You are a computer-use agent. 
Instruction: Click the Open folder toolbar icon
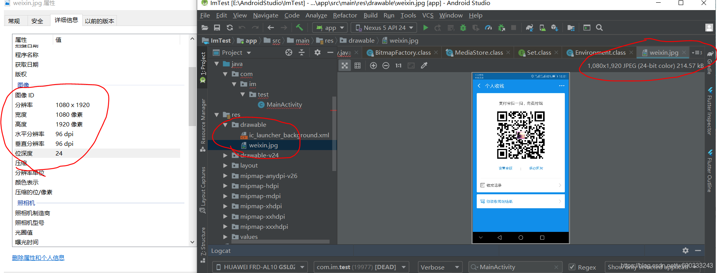[x=205, y=28]
